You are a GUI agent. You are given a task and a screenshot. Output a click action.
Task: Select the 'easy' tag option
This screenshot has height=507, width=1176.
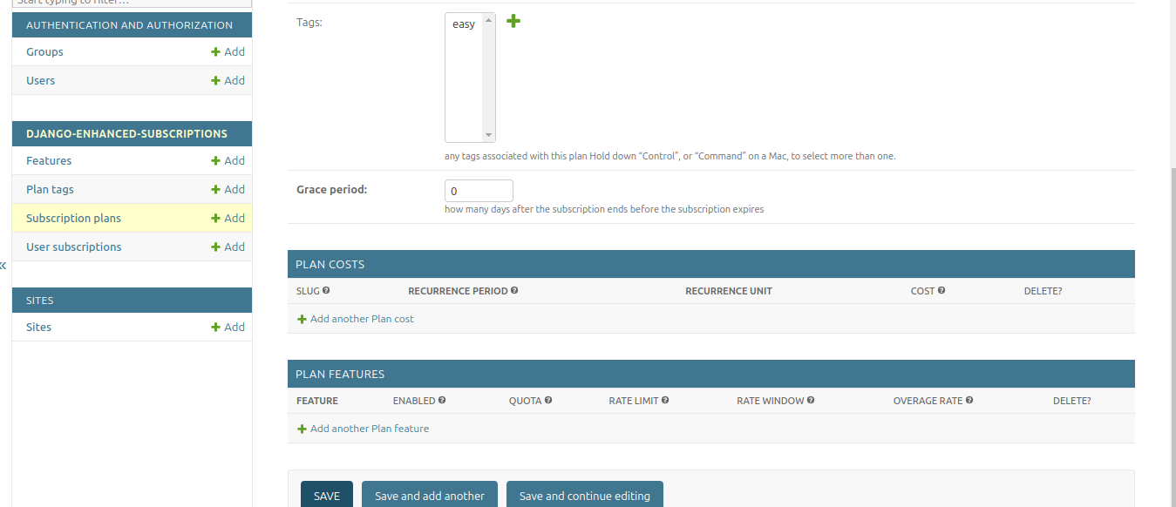(x=464, y=24)
